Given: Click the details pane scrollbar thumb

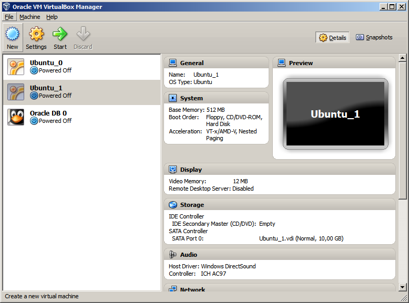Looking at the screenshot, I should [403, 131].
